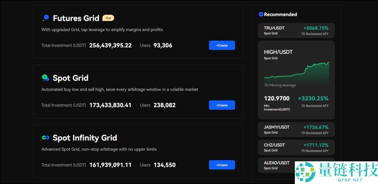The image size is (378, 184).
Task: Click the 120.9700 minimum investment value
Action: tap(277, 98)
